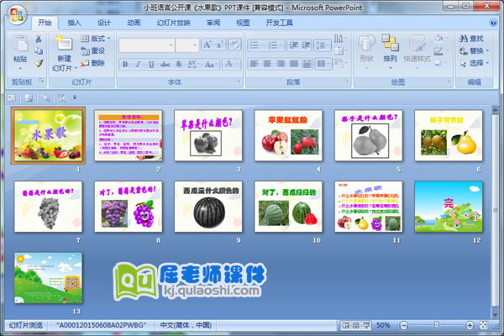Open the 幻灯片放映 (Slide Show) tab

point(174,23)
